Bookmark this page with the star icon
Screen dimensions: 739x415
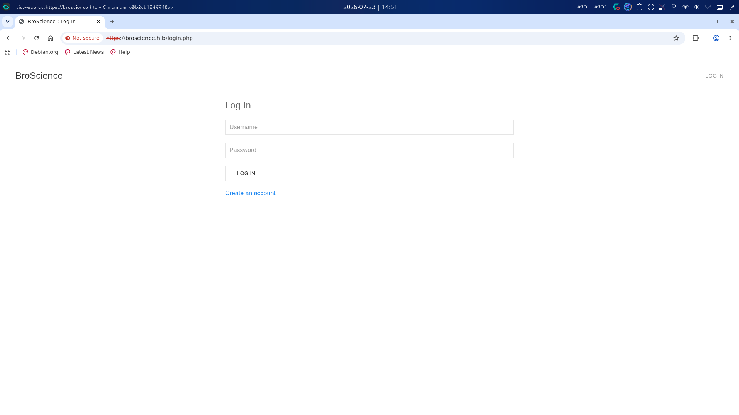pyautogui.click(x=676, y=38)
